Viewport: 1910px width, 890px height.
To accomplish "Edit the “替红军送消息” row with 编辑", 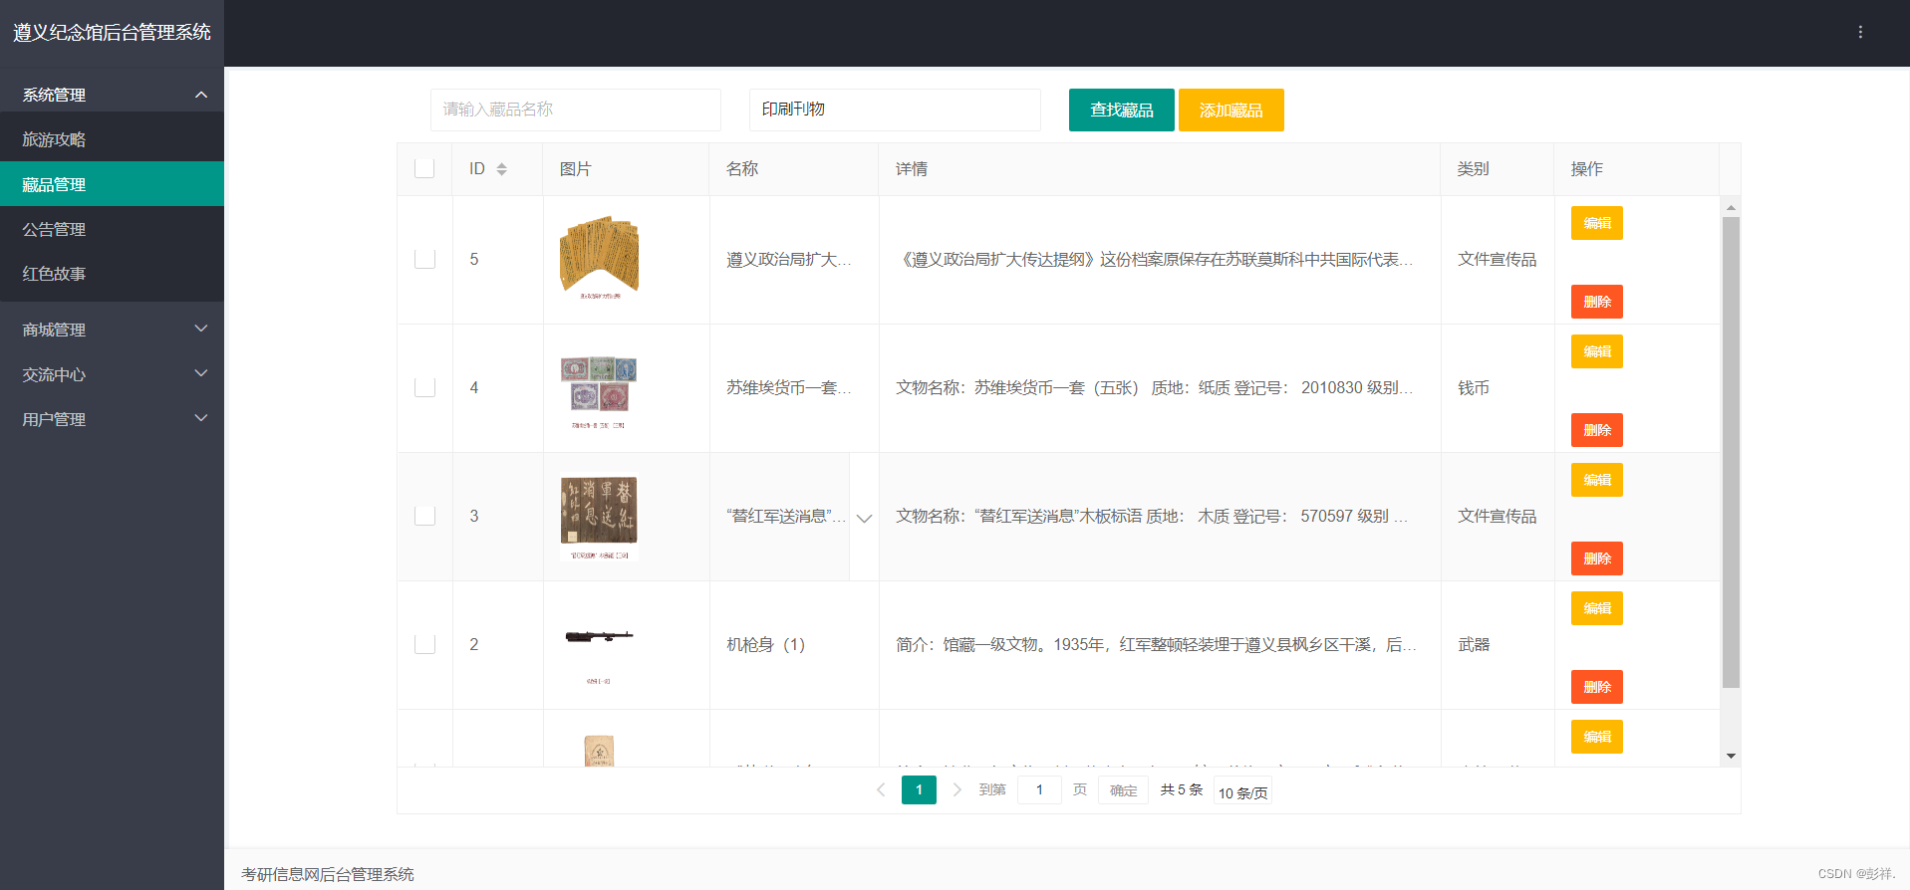I will tap(1597, 480).
